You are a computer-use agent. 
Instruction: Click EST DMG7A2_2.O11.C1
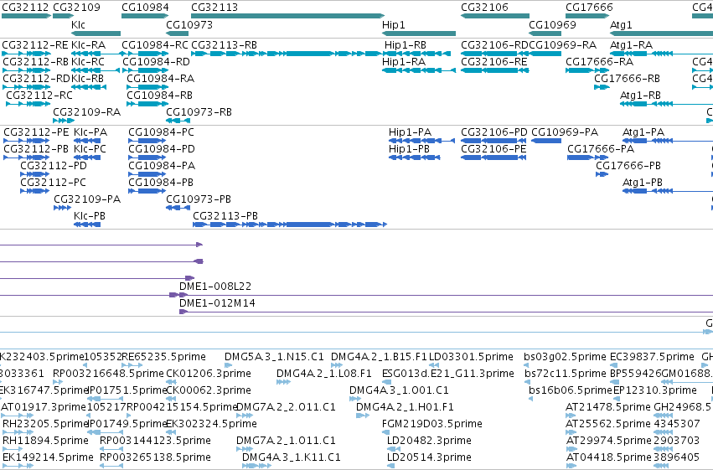(286, 407)
